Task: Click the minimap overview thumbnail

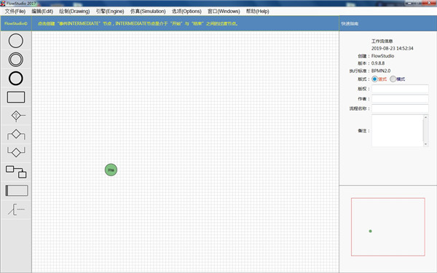Action: [388, 226]
